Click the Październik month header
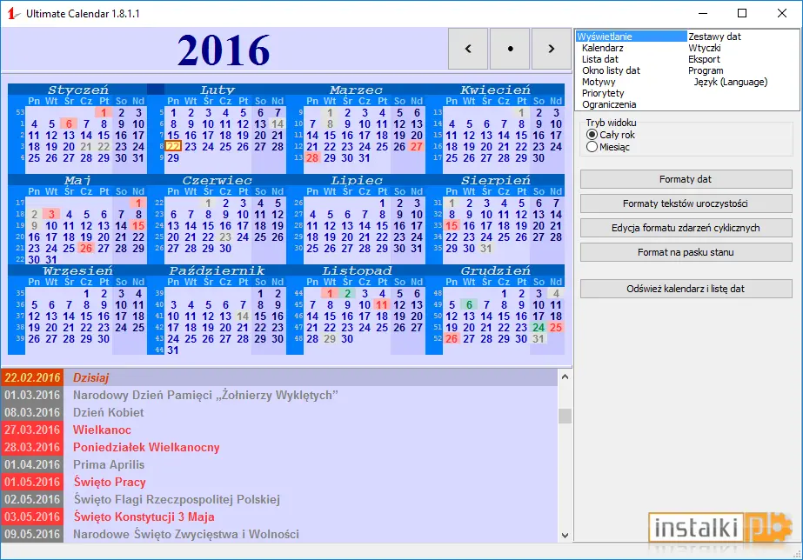This screenshot has width=803, height=560. pos(217,270)
